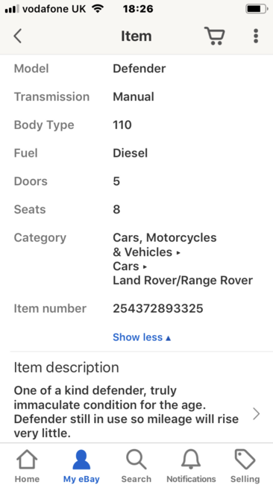Screen dimensions: 273x485
Task: Tap the battery indicator in status bar
Action: pos(257,9)
